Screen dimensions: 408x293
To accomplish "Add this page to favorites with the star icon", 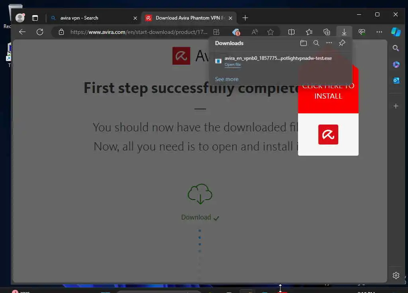I will pos(271,32).
